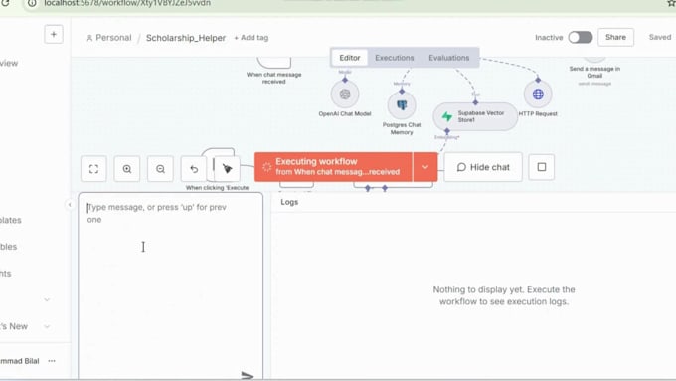Screen dimensions: 676x381
Task: Undo the last canvas action
Action: [194, 169]
